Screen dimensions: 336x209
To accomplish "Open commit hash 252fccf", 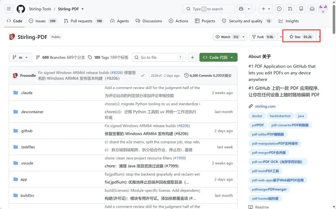I will (x=156, y=75).
